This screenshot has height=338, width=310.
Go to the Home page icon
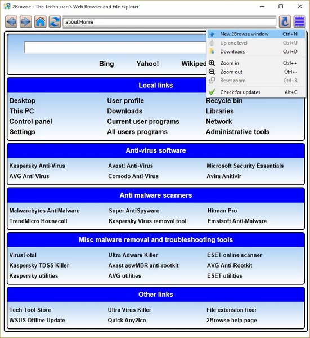coord(41,21)
